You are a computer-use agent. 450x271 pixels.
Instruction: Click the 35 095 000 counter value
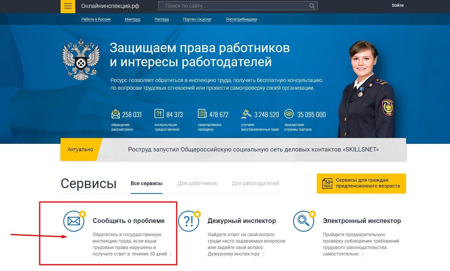[312, 115]
